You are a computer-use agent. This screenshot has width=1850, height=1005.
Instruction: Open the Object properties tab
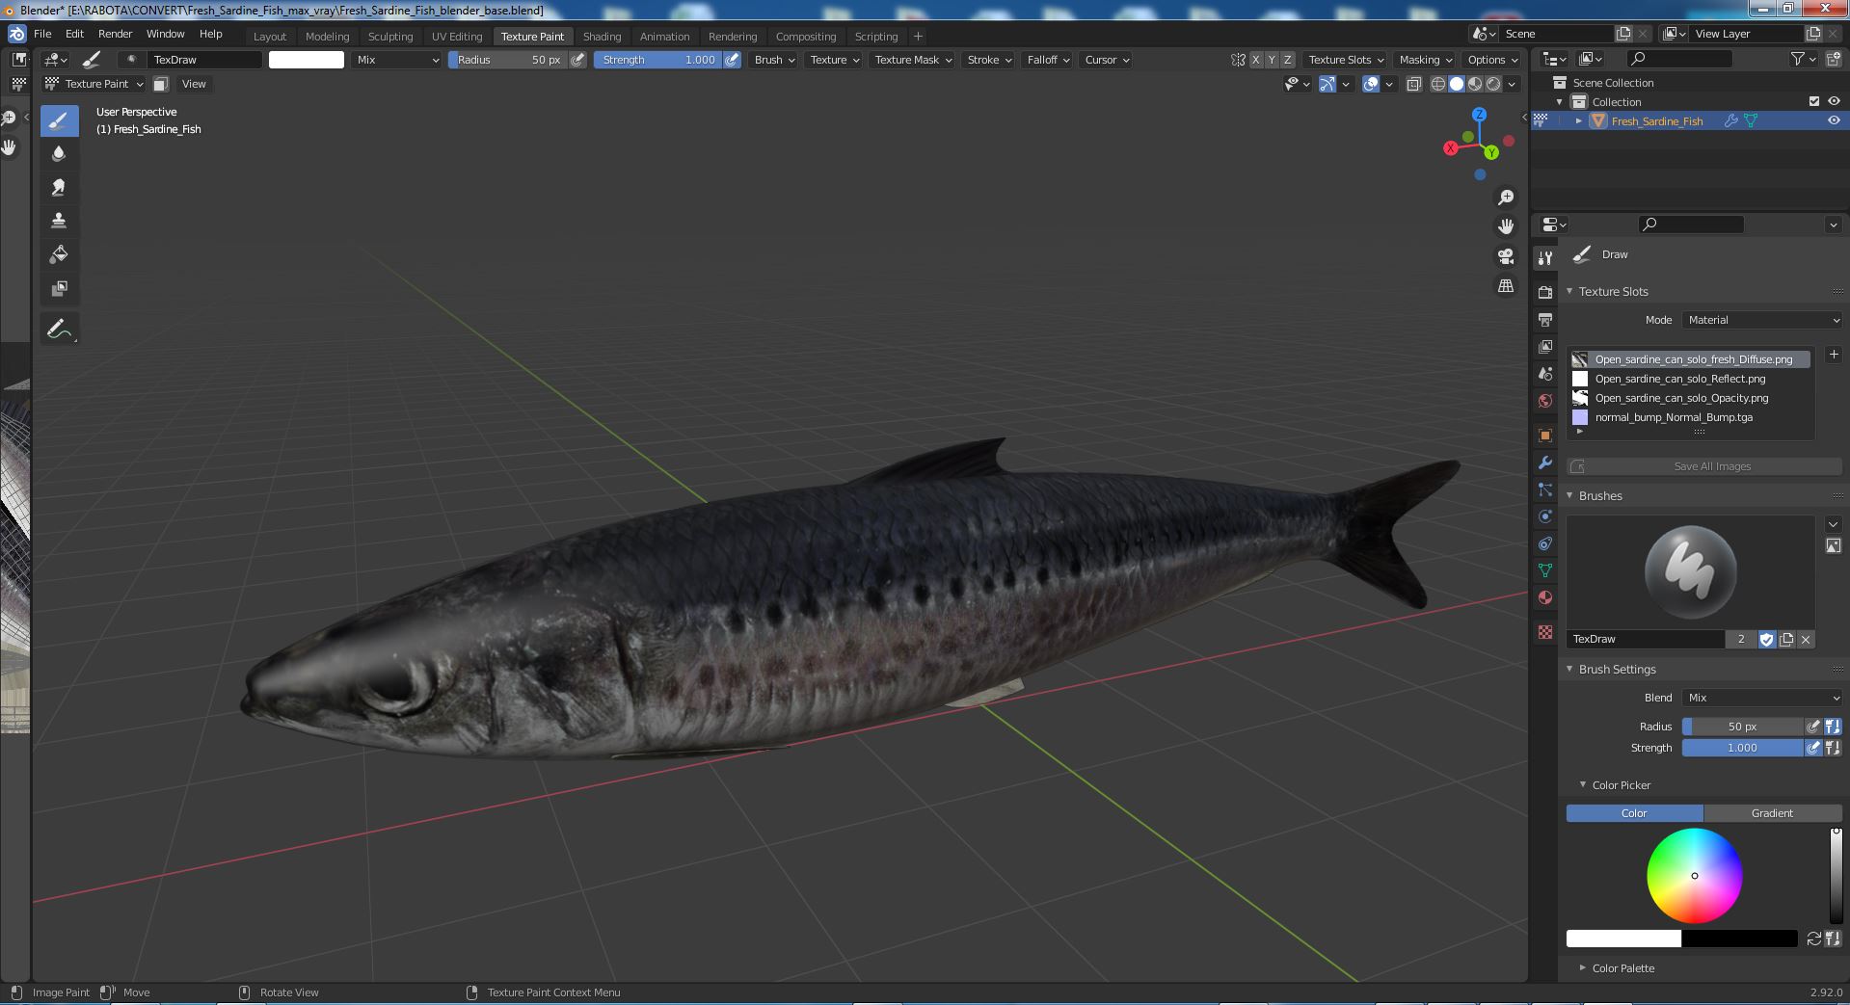(1545, 436)
